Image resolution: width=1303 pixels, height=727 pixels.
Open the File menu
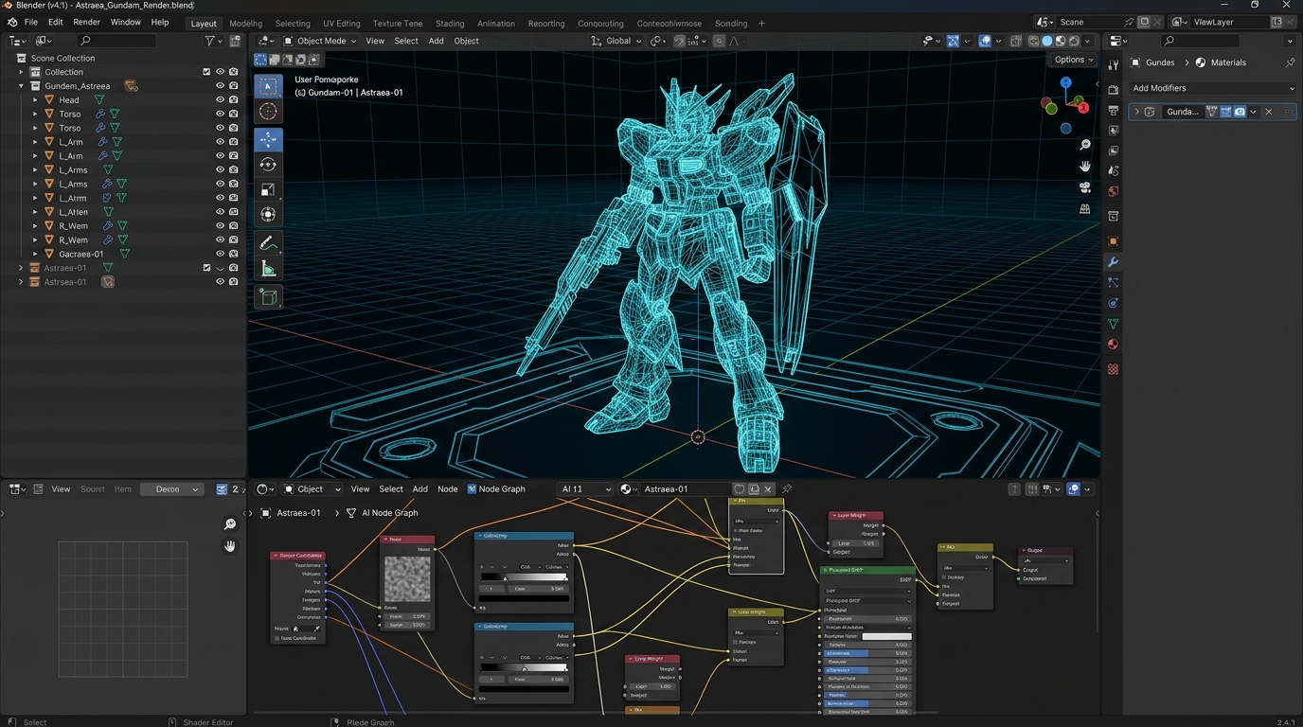point(31,23)
